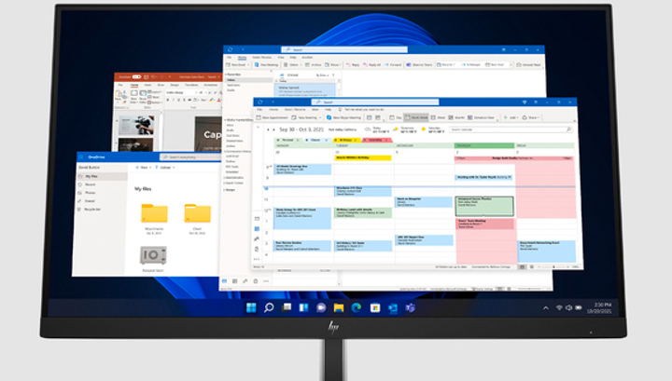Click New Meeting in the Outlook calendar toolbar
The width and height of the screenshot is (672, 381).
pos(306,117)
